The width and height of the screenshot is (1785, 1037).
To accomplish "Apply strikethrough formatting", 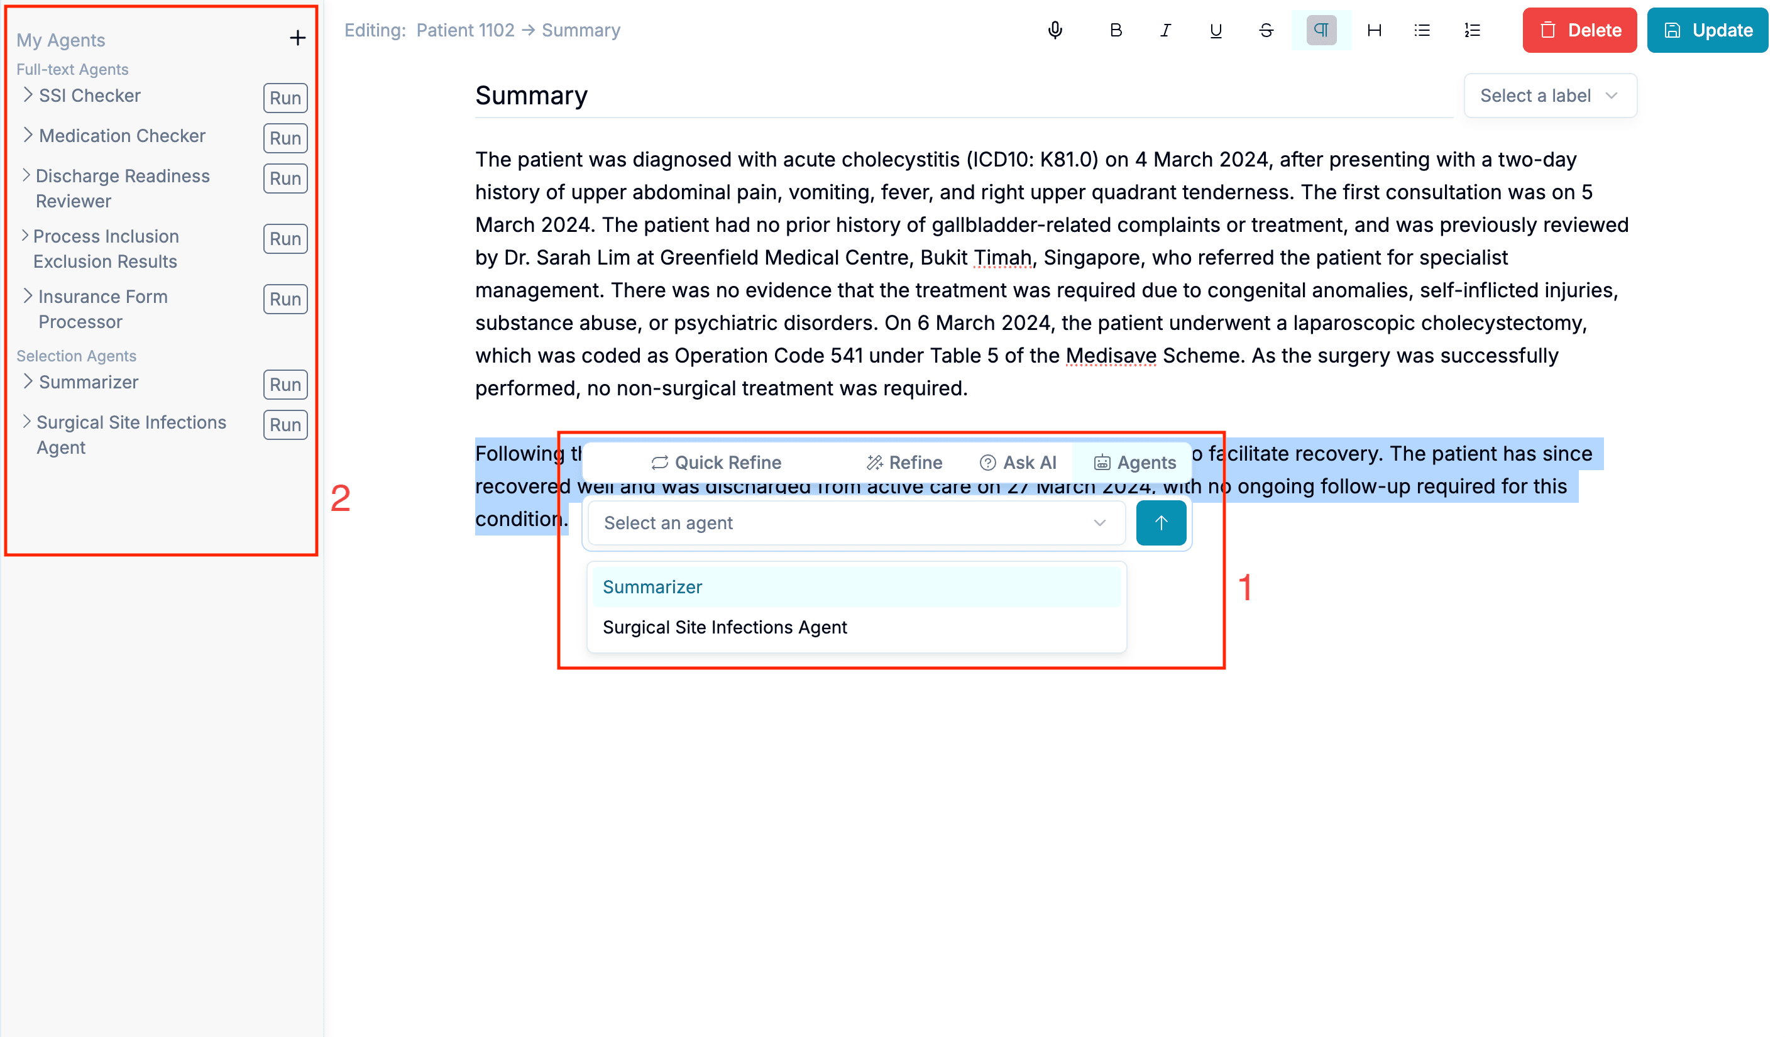I will click(1266, 30).
